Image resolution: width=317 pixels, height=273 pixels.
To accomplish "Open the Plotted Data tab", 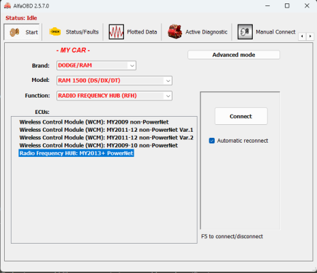I will point(133,32).
